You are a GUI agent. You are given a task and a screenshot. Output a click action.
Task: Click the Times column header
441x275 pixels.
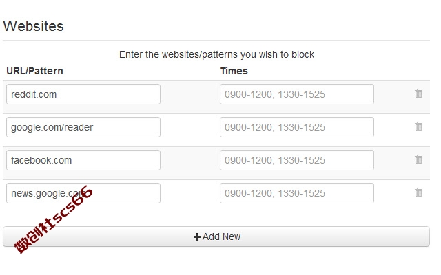point(234,71)
